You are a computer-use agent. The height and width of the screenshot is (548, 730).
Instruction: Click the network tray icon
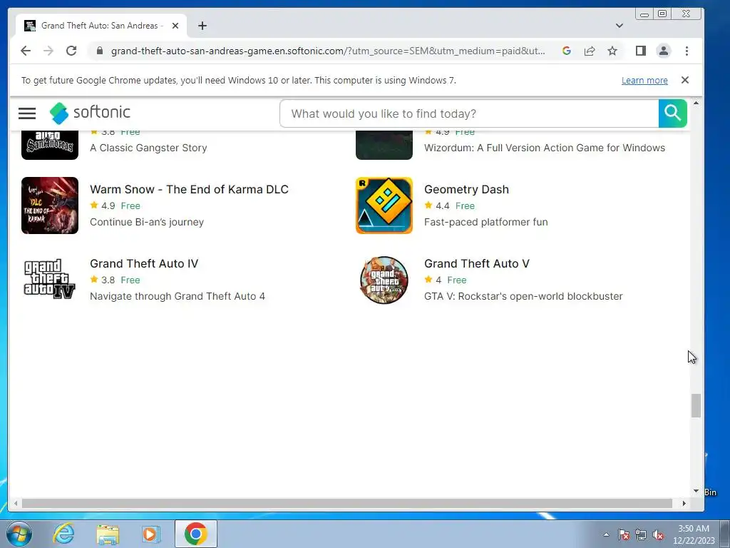pos(641,534)
